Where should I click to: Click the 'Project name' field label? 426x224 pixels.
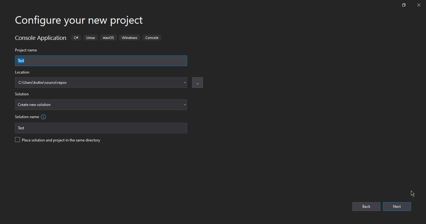tap(26, 50)
